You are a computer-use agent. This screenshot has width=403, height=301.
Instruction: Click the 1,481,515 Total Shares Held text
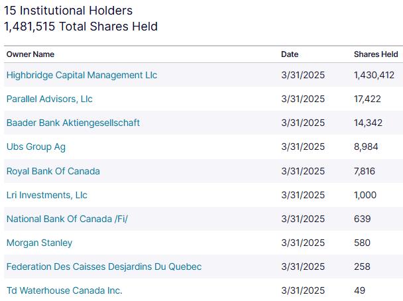pos(80,27)
